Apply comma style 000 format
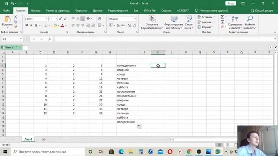The image size is (278, 156). [x=123, y=26]
